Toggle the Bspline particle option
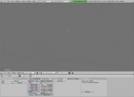 pos(37,81)
